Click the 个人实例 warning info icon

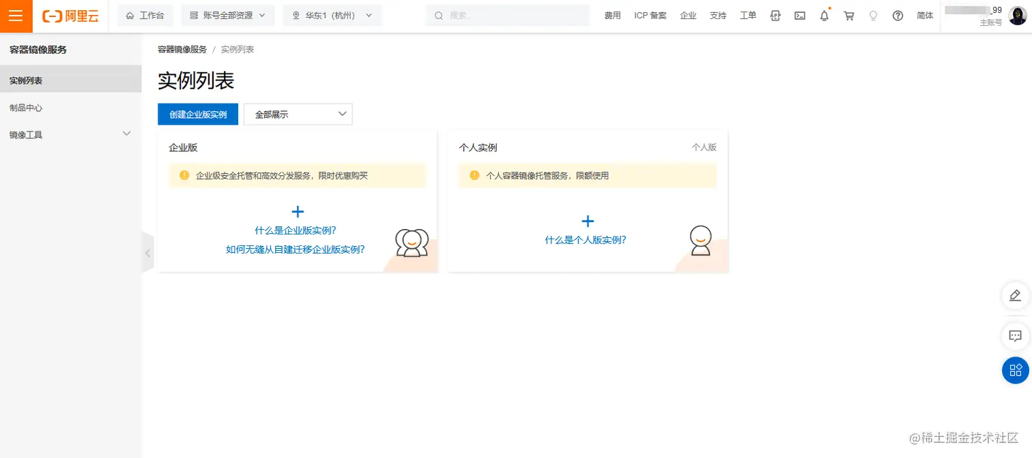[x=475, y=175]
